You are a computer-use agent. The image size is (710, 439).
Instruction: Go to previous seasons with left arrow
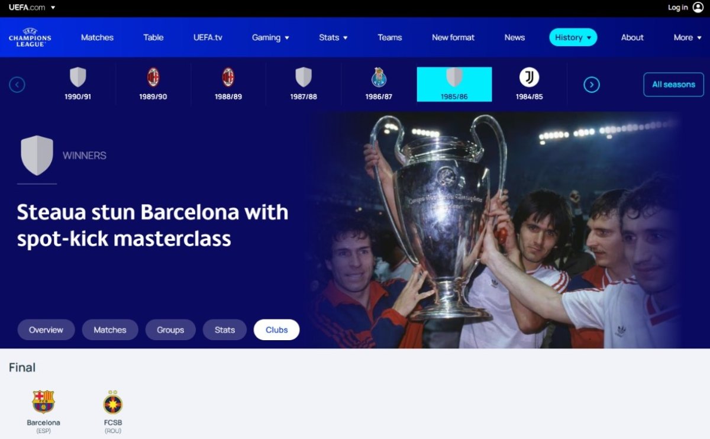(17, 85)
